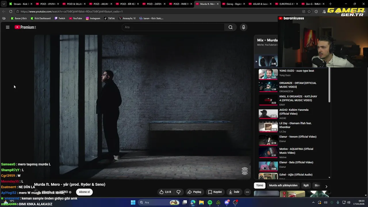Image resolution: width=368 pixels, height=207 pixels.
Task: Open File Explorer from the taskbar
Action: pyautogui.click(x=201, y=202)
